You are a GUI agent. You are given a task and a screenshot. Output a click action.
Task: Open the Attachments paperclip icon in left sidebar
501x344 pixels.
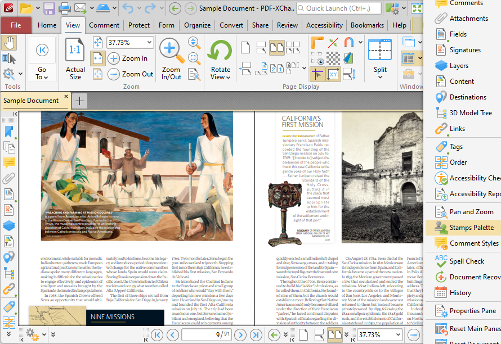(9, 178)
